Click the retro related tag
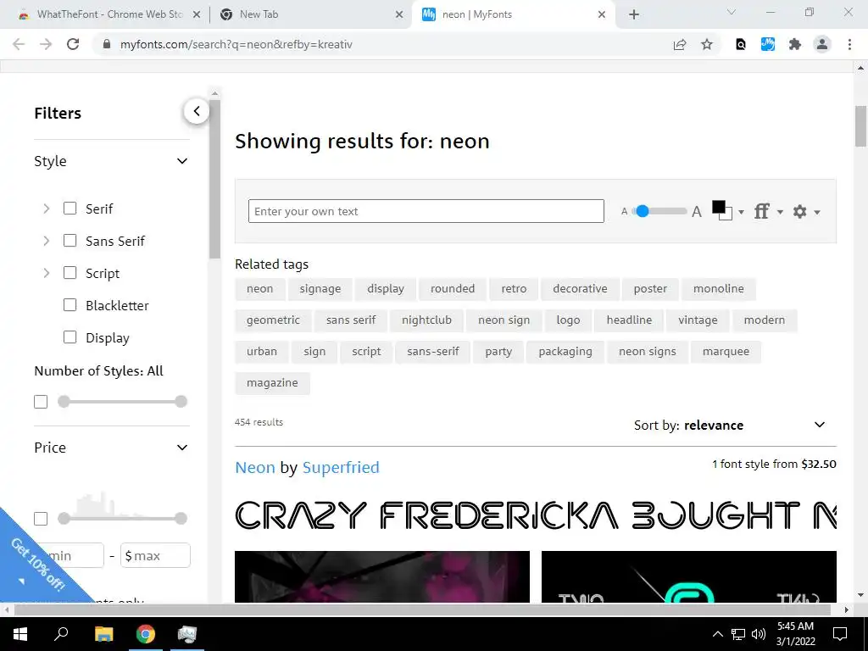The image size is (868, 651). (514, 288)
